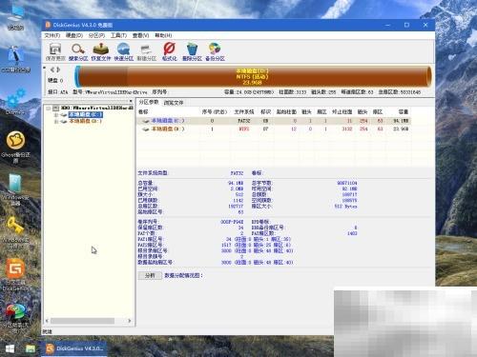Image resolution: width=477 pixels, height=357 pixels.
Task: Launch the 恢复文件 file recovery tool
Action: 101,52
